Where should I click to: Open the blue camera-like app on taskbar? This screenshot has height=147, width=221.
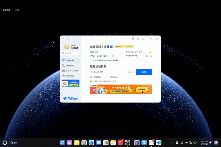pos(144,143)
